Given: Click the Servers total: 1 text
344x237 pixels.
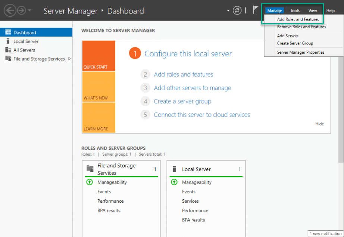Looking at the screenshot, I should [x=152, y=154].
